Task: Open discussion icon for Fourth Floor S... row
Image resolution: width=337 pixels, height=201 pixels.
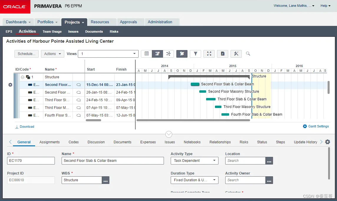Action: point(79,115)
